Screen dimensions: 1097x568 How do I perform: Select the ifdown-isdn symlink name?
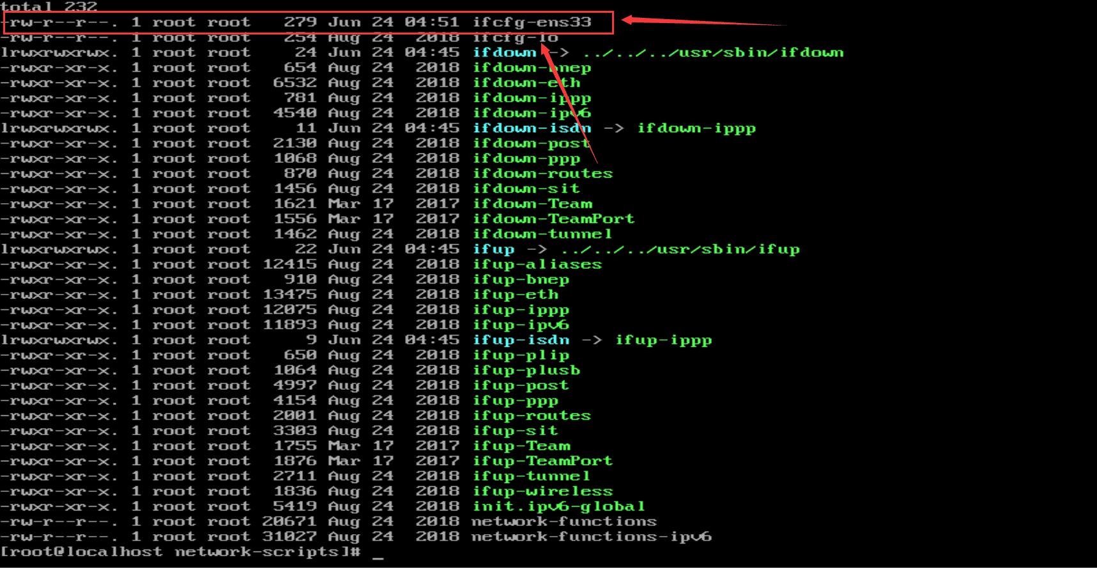click(x=532, y=128)
